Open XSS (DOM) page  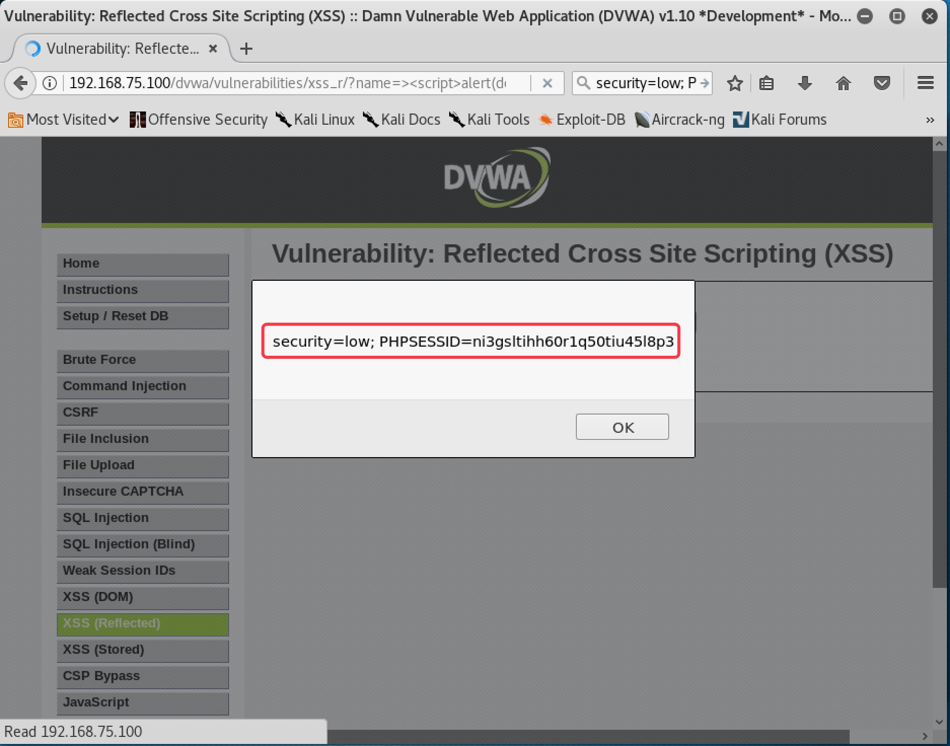point(143,598)
